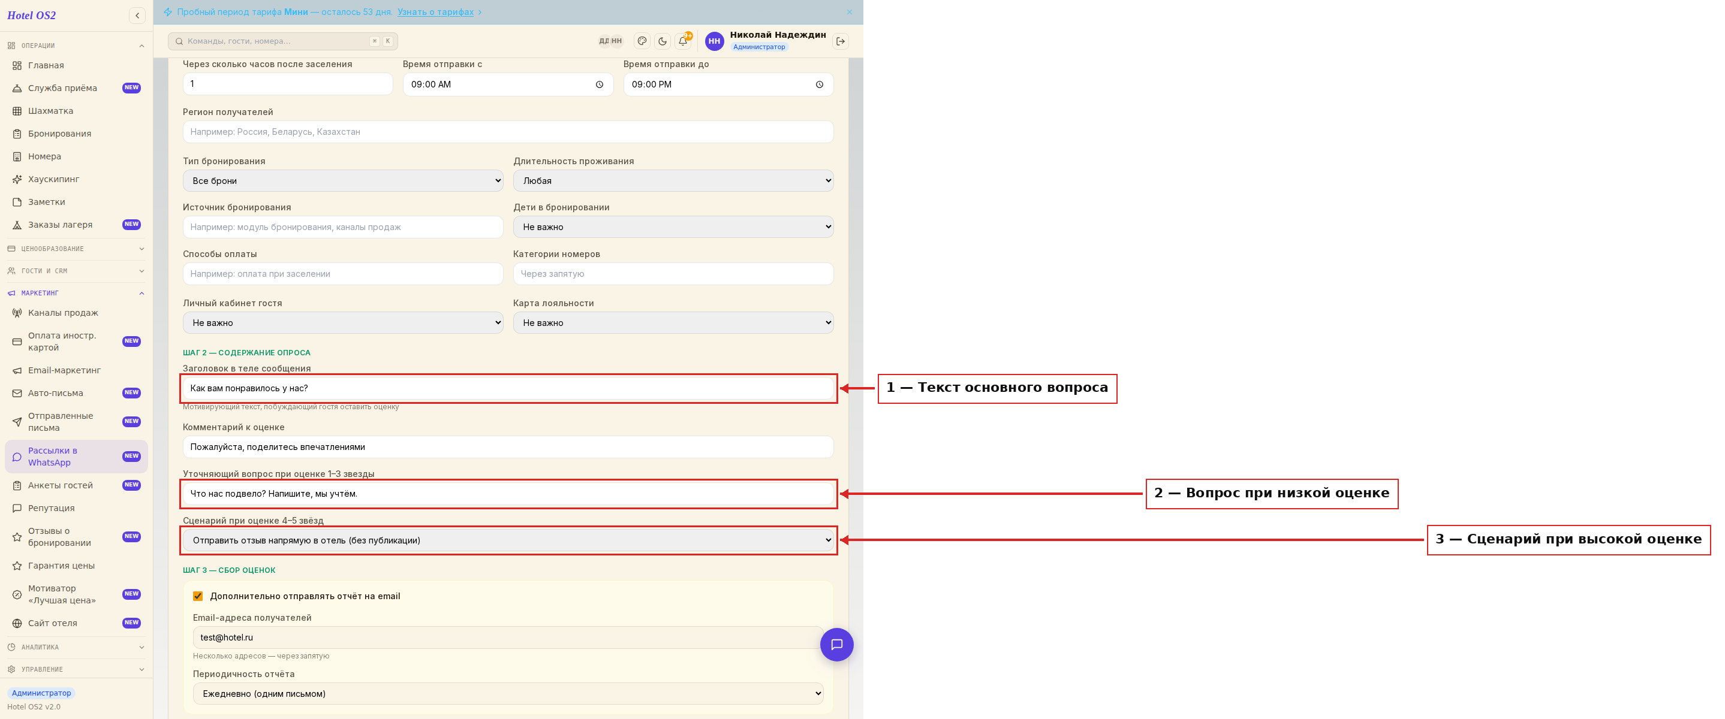Click the Категории номеров field
The height and width of the screenshot is (719, 1725).
(x=673, y=274)
